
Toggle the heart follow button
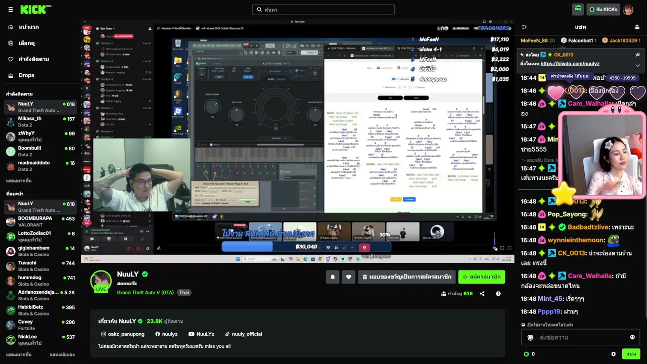pyautogui.click(x=348, y=277)
